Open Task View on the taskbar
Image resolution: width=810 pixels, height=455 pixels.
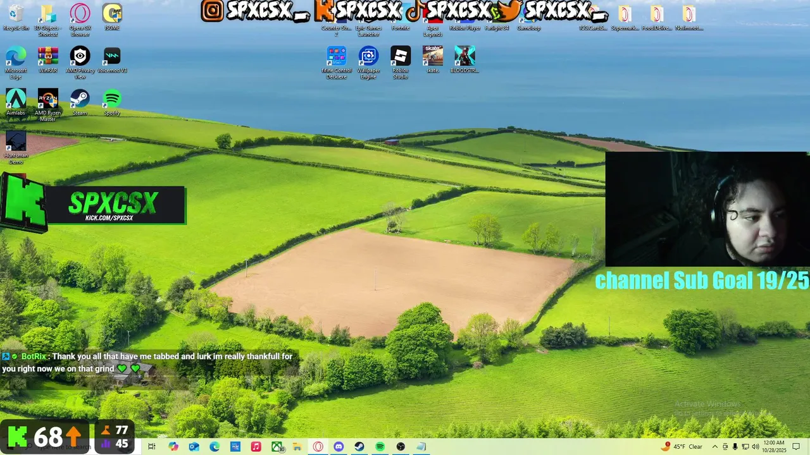[x=152, y=447]
